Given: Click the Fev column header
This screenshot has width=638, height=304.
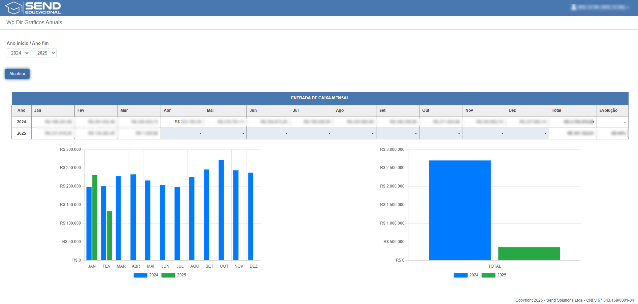Looking at the screenshot, I should coord(96,110).
